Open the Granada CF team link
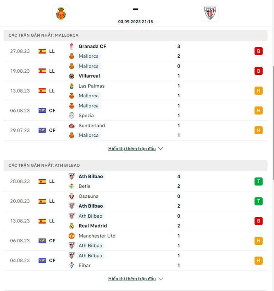 point(92,46)
